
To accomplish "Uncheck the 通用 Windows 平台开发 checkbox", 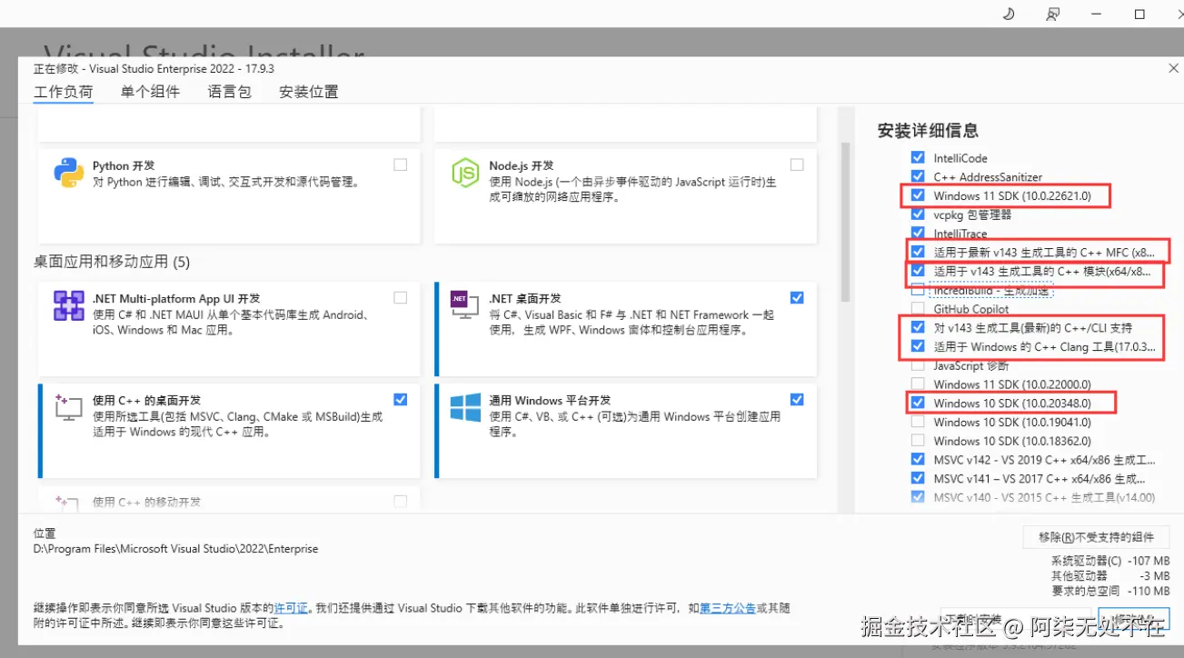I will [x=797, y=399].
